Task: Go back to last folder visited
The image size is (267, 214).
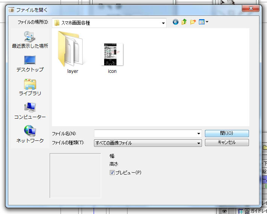Action: 176,22
